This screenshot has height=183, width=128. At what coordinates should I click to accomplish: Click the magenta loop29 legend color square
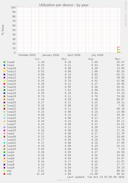(x=4, y=130)
